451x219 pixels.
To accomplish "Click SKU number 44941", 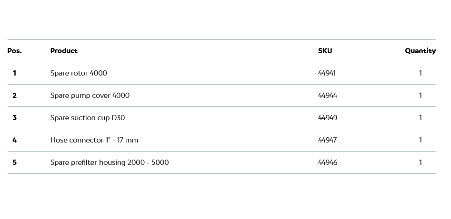I will coord(327,73).
